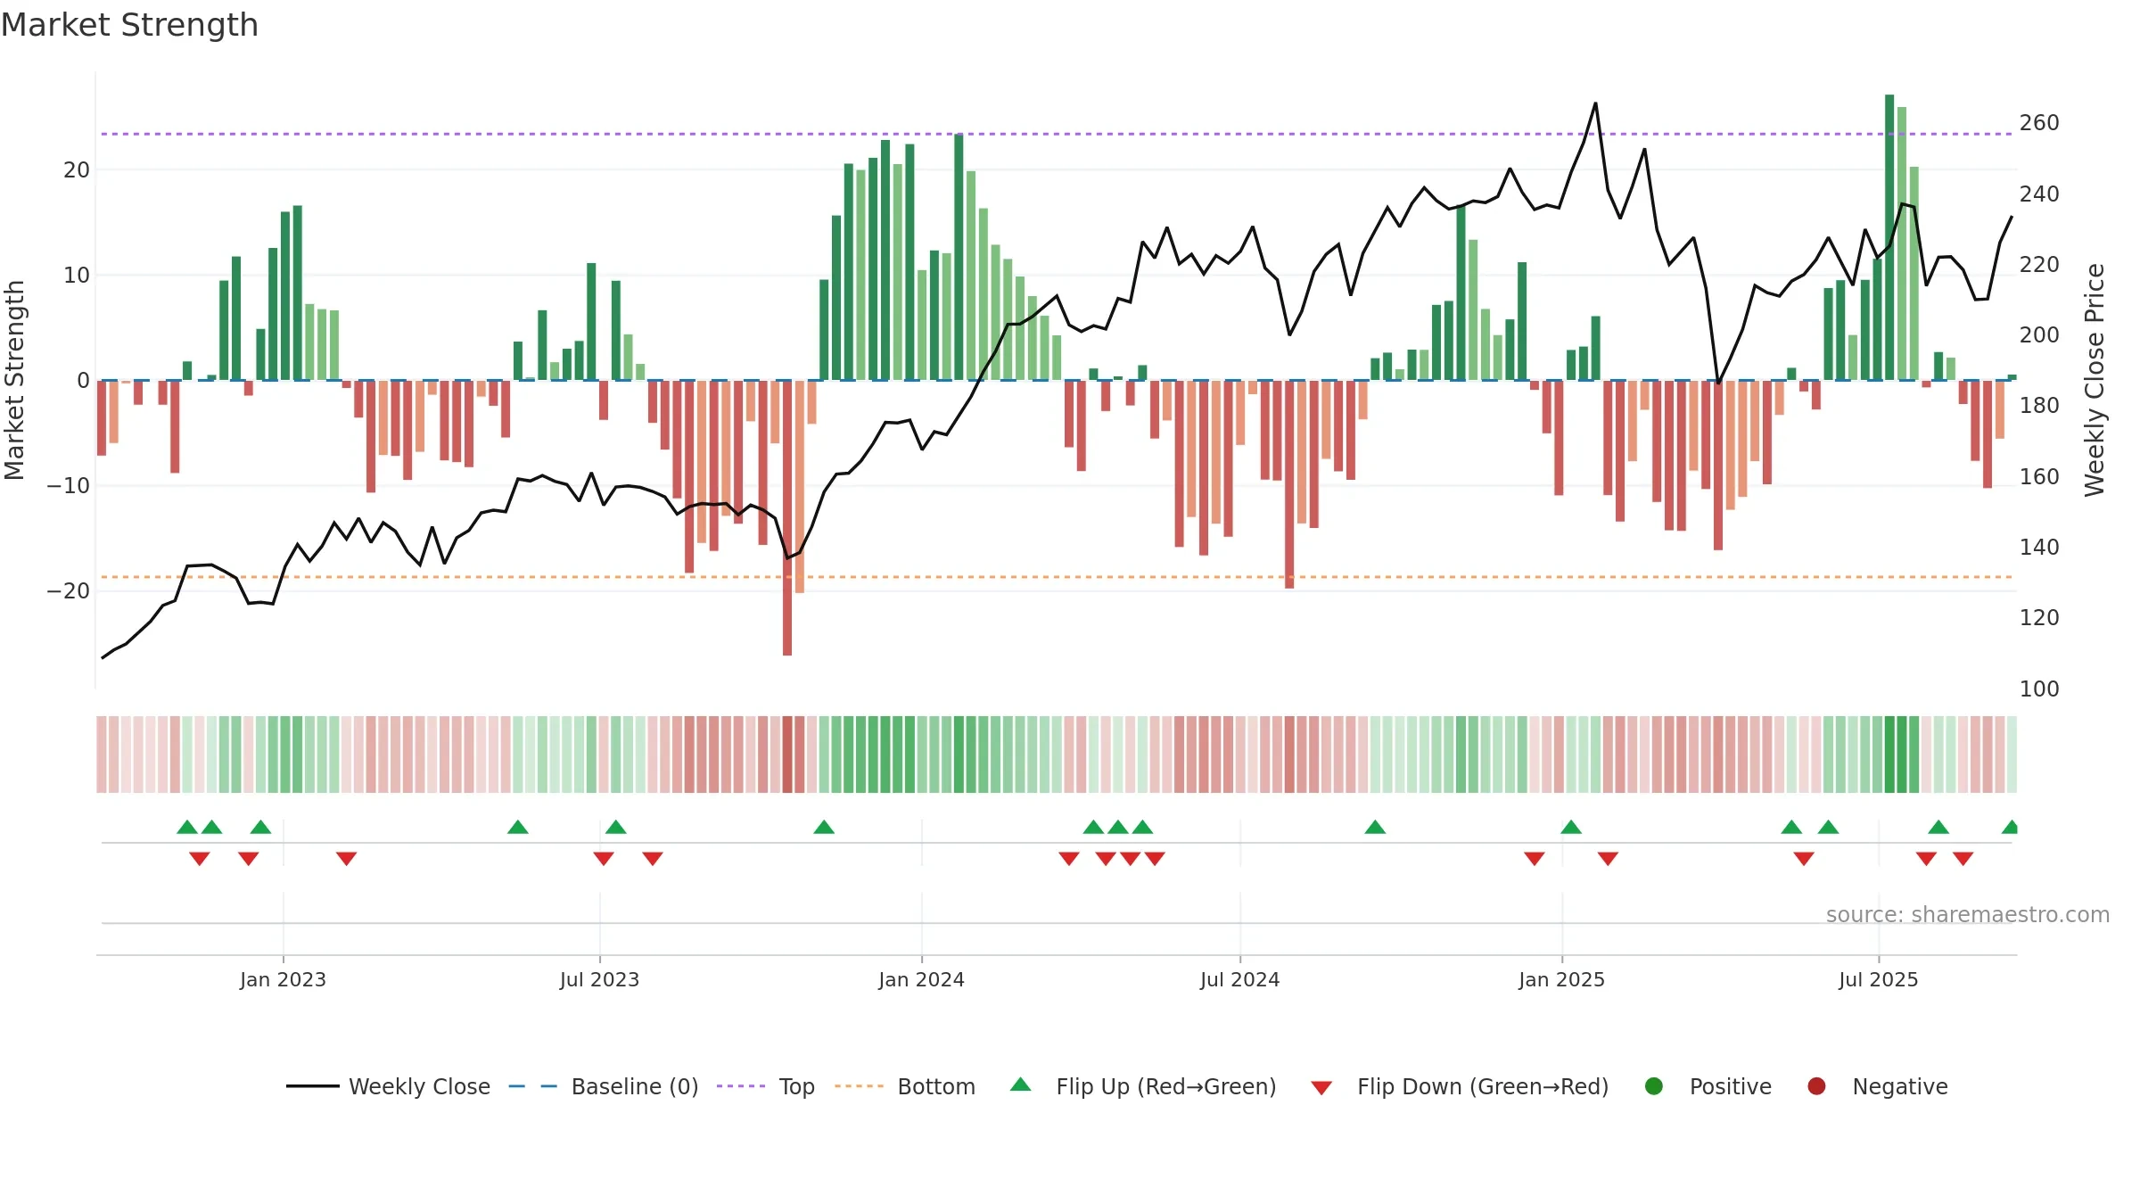
Task: Click the Jul 2023 x-axis label
Action: click(x=599, y=979)
